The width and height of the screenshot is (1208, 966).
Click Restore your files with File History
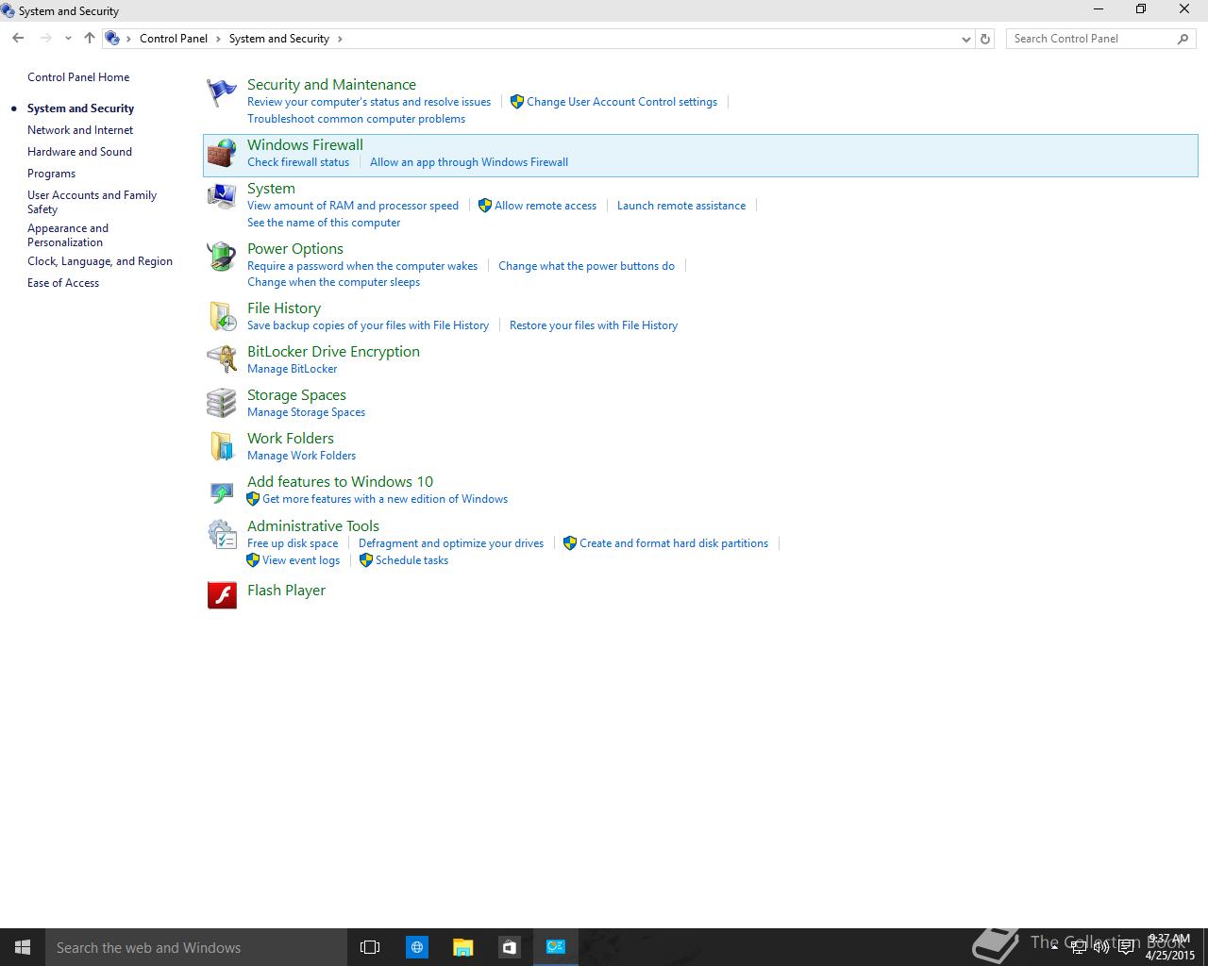[594, 325]
